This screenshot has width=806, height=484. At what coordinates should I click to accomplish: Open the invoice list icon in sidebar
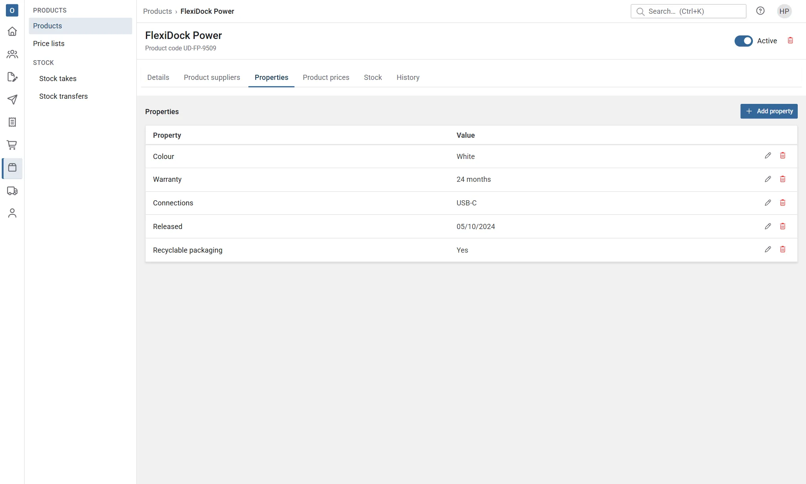click(x=12, y=122)
